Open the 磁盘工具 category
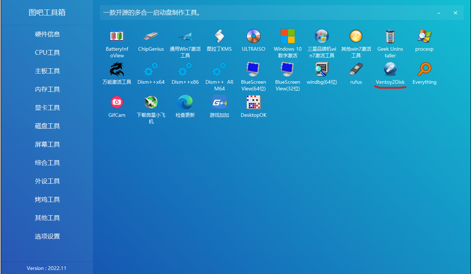 (47, 126)
